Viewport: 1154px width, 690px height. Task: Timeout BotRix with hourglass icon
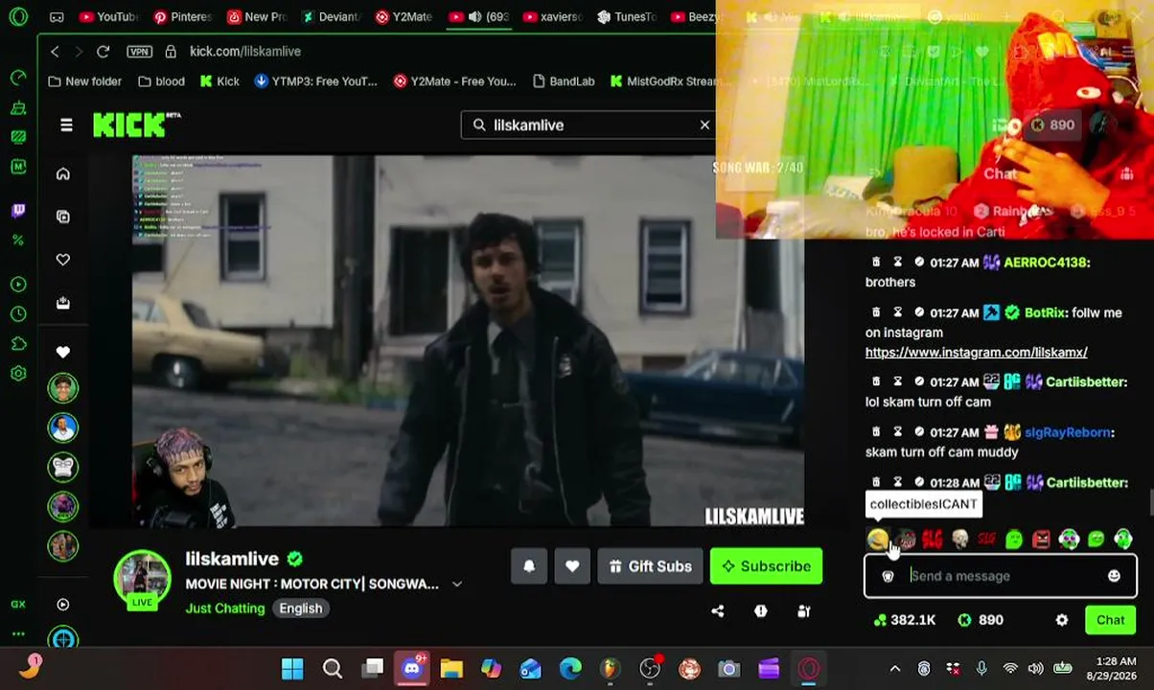pos(897,312)
